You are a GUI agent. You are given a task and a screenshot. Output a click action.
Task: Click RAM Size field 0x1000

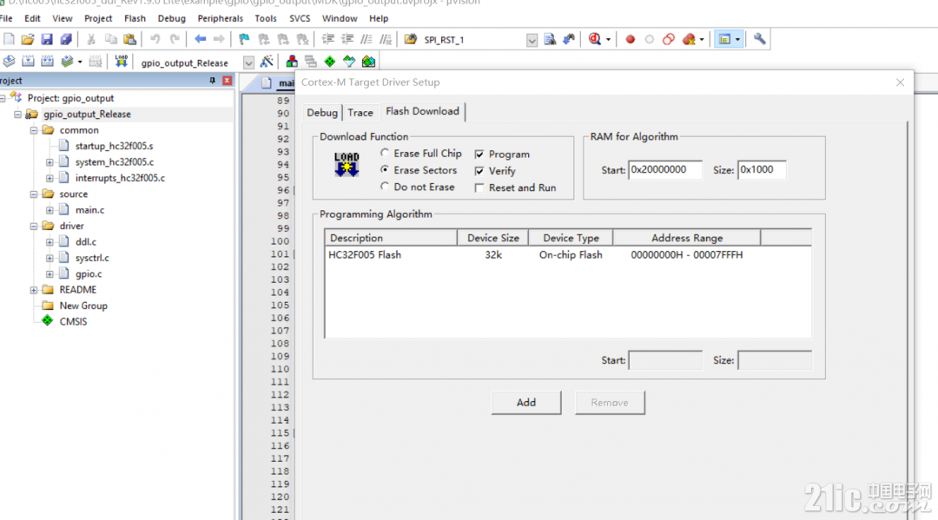click(762, 170)
